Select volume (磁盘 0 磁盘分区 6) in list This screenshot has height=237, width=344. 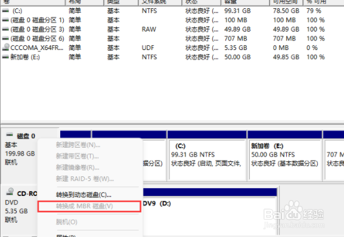[38, 39]
